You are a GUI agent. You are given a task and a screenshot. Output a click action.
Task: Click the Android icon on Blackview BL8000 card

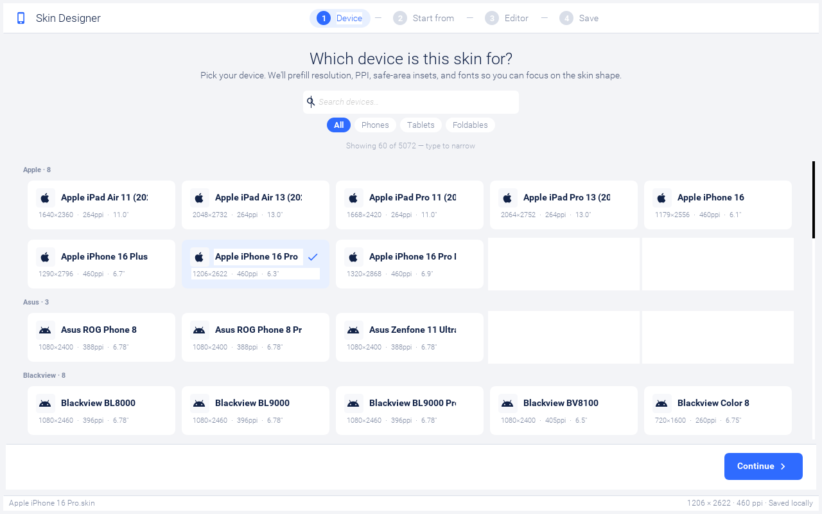click(x=45, y=403)
